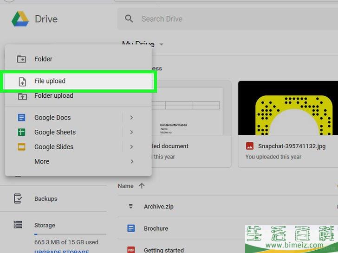Focus the Search Drive input field

point(227,19)
